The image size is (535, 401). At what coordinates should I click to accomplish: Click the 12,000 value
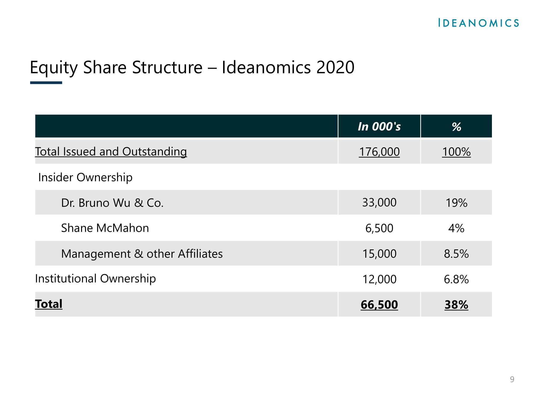[x=379, y=279]
